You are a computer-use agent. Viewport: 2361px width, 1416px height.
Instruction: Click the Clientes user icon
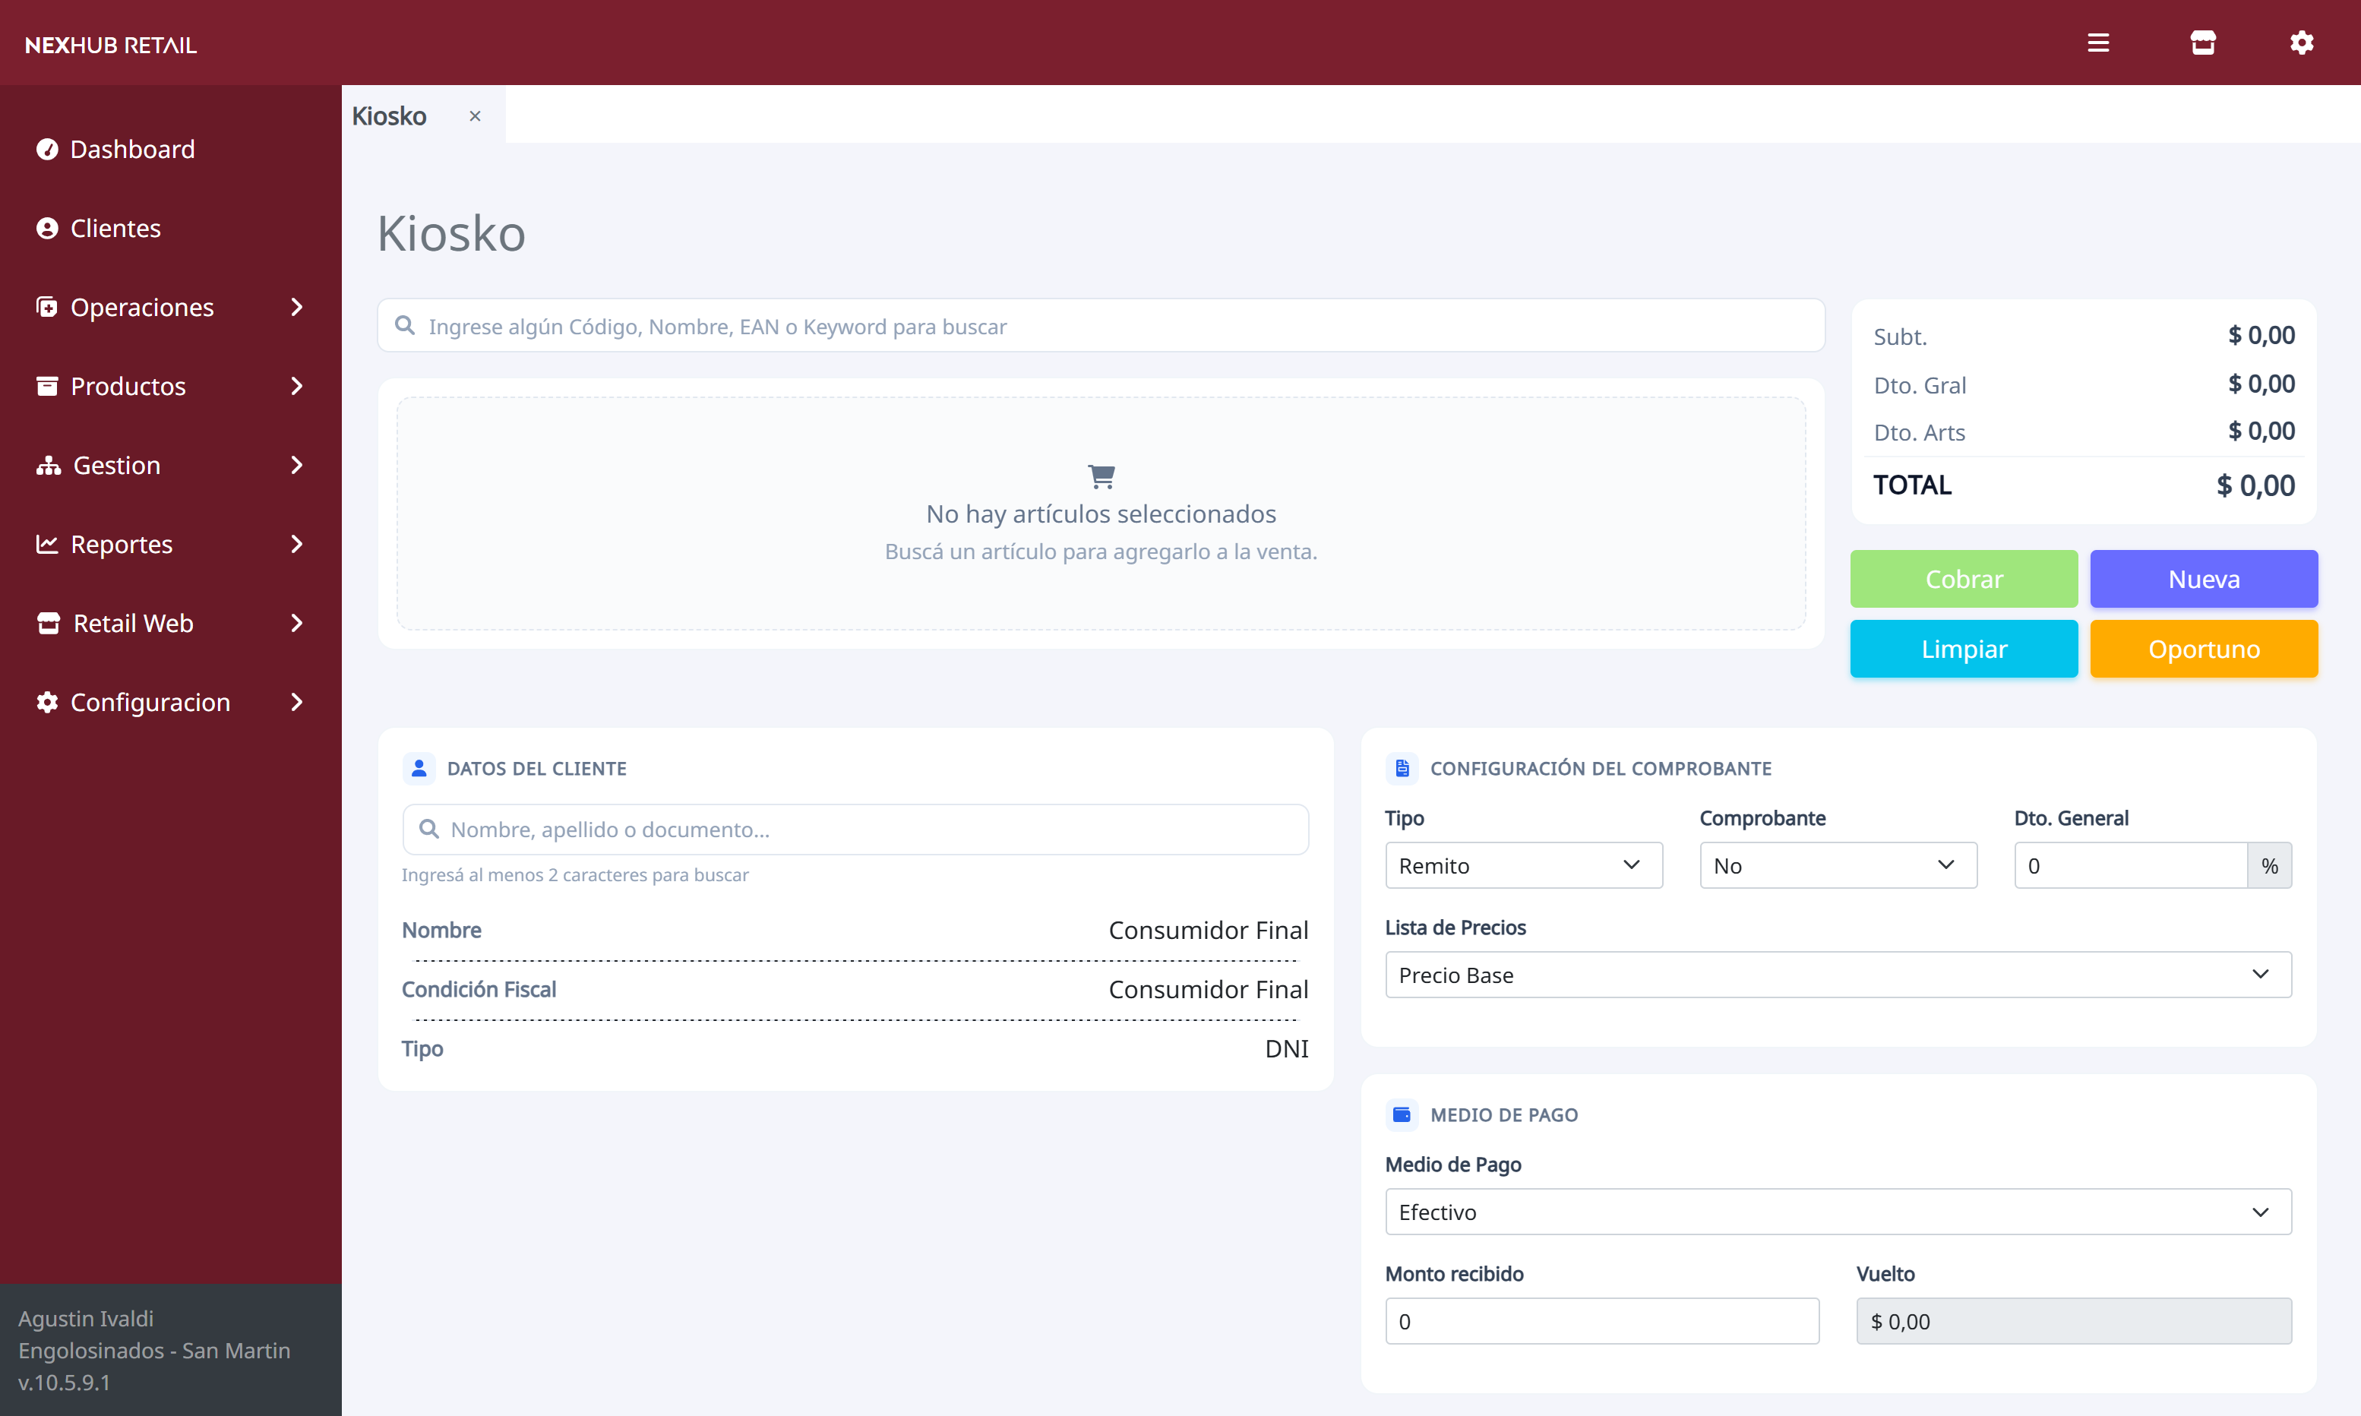[47, 228]
